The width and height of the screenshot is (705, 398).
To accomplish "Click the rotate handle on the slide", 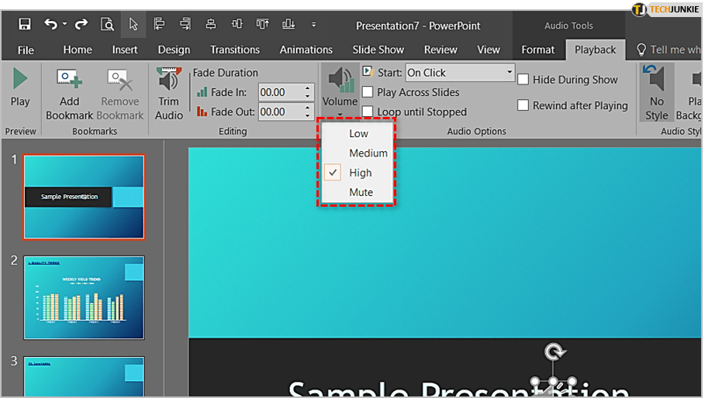I will pyautogui.click(x=554, y=352).
